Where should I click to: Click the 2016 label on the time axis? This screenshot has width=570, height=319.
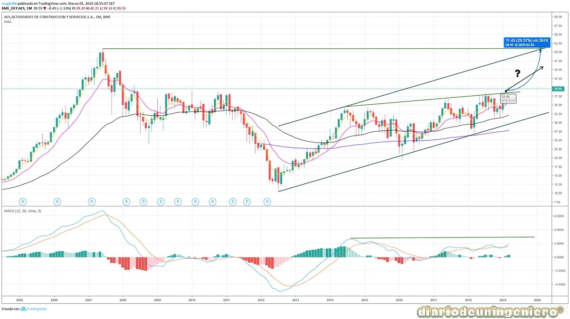point(399,300)
